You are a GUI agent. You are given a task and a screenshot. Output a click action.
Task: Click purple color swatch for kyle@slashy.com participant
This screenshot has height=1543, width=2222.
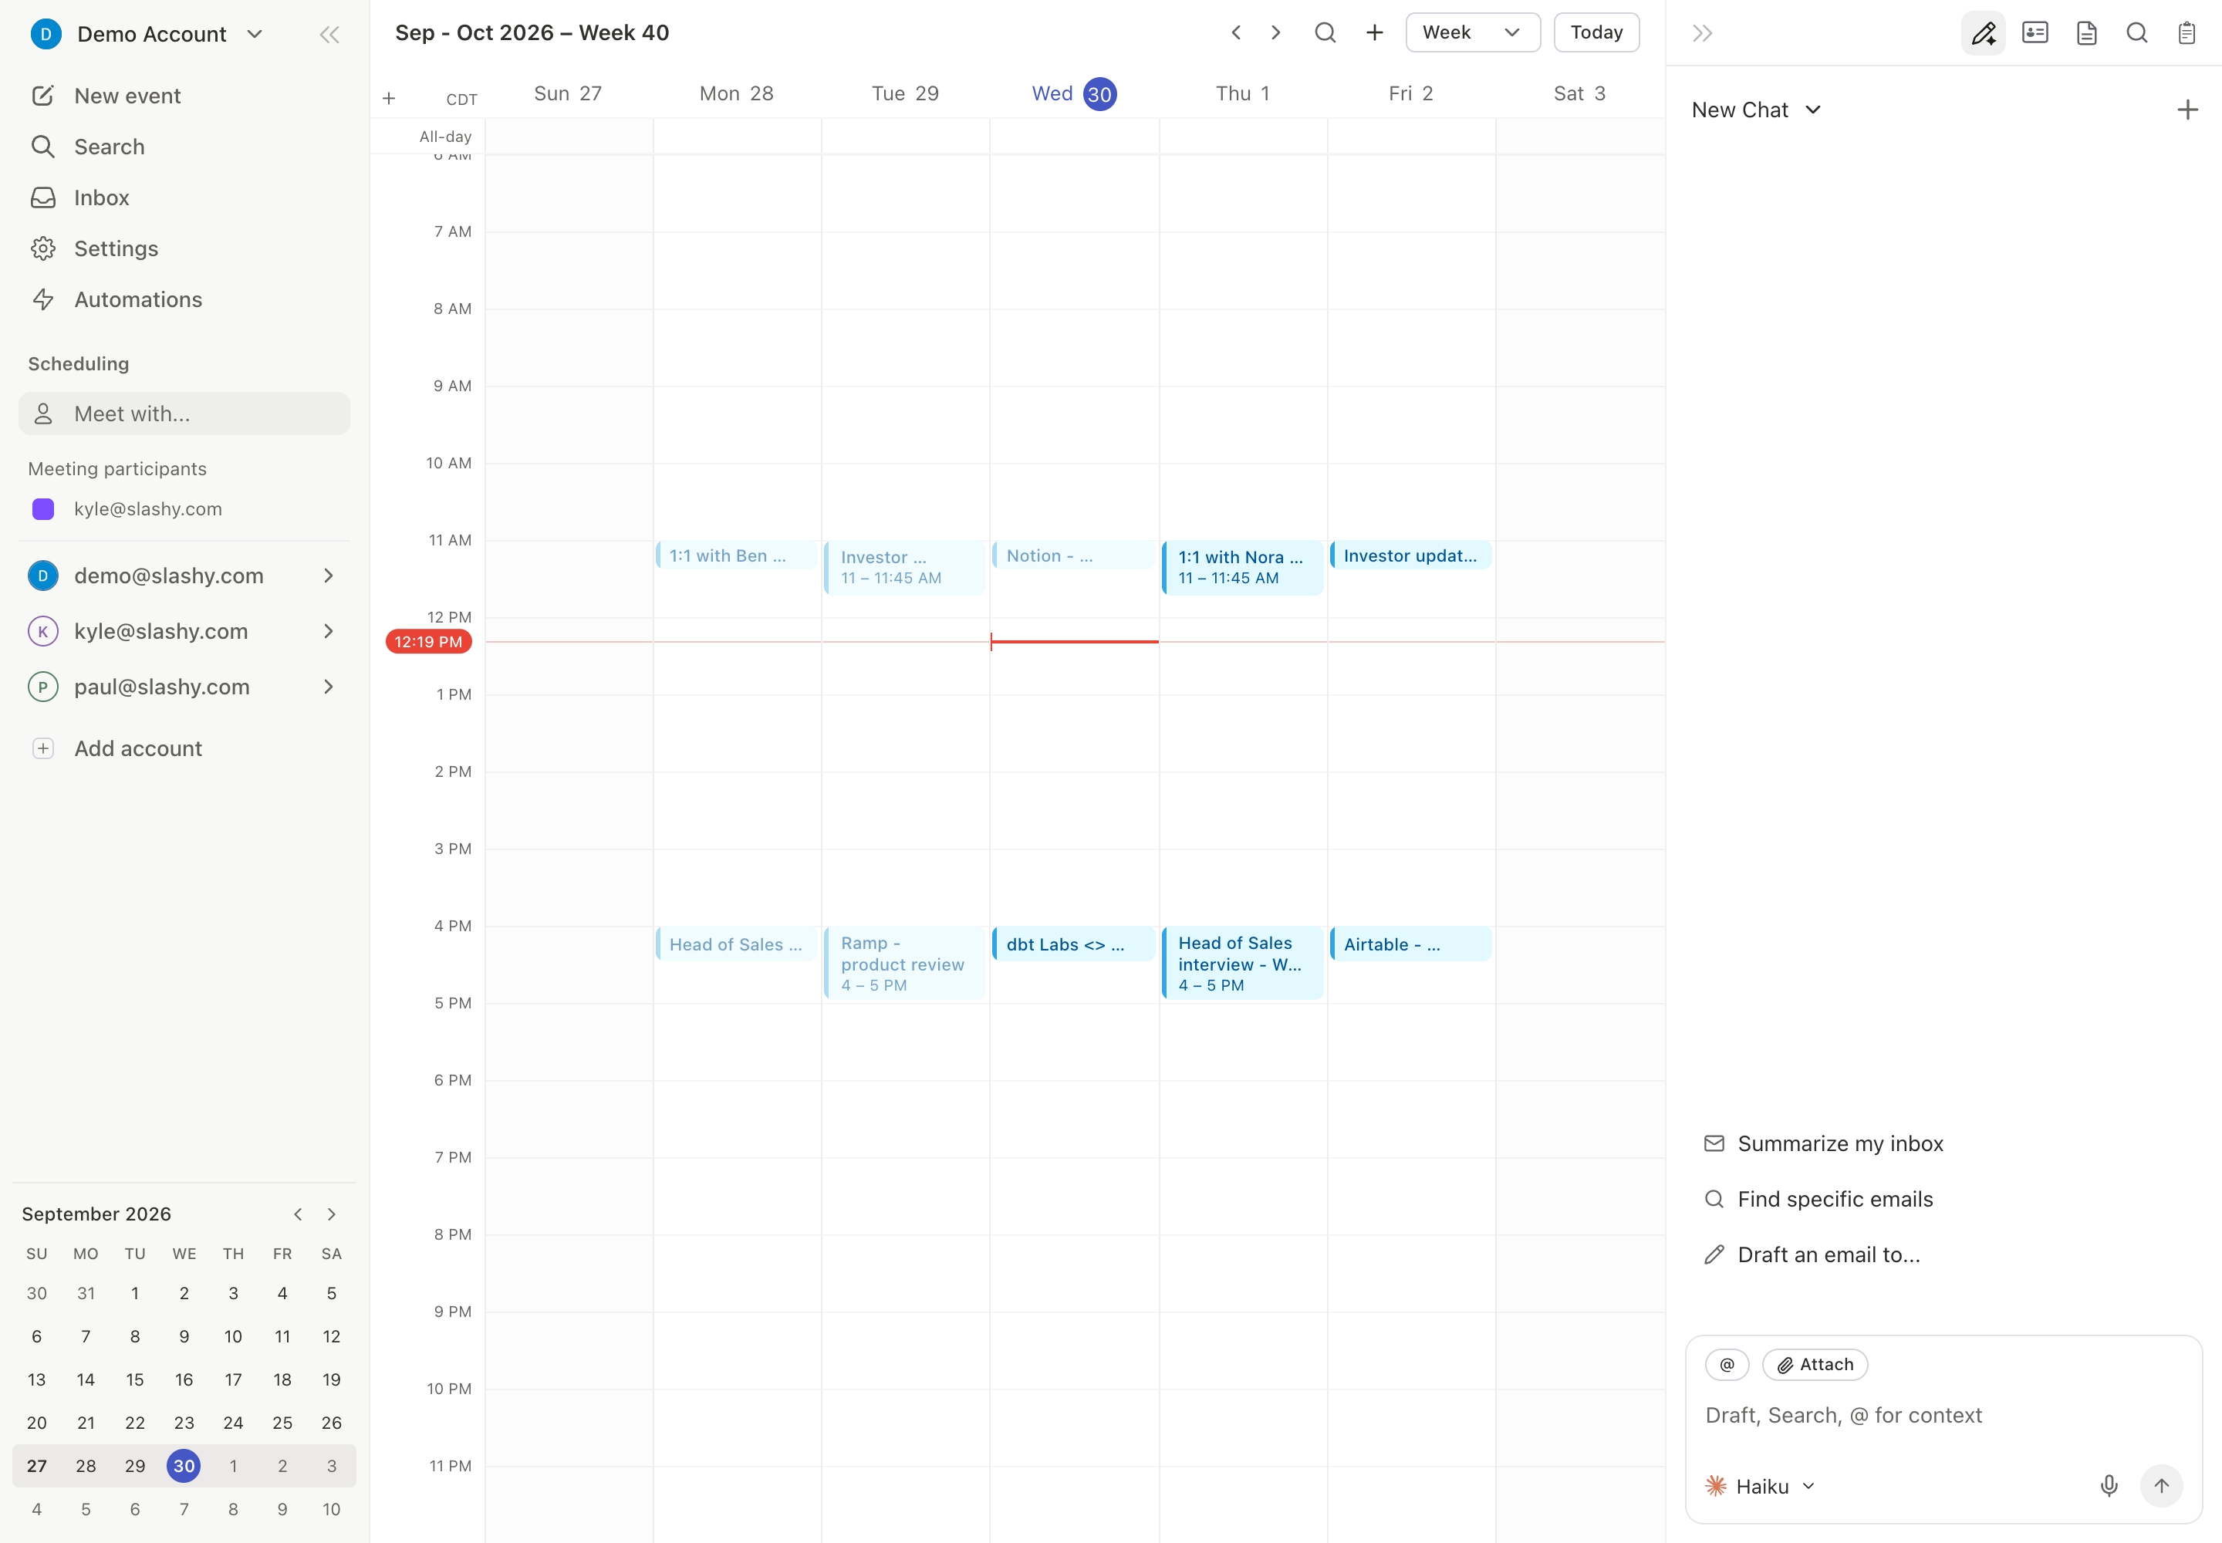(x=43, y=509)
